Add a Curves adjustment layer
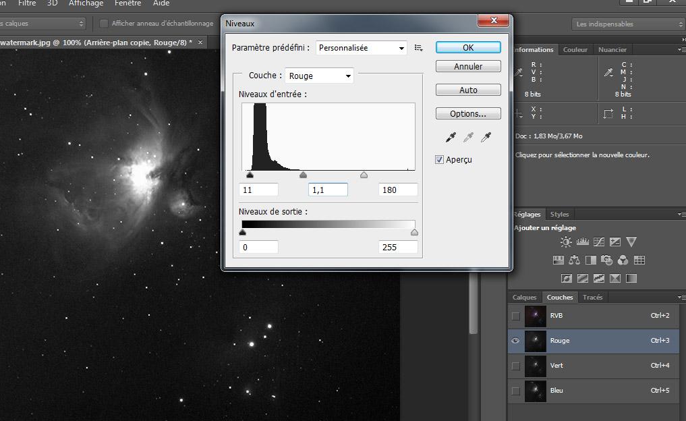The image size is (686, 421). (x=599, y=242)
